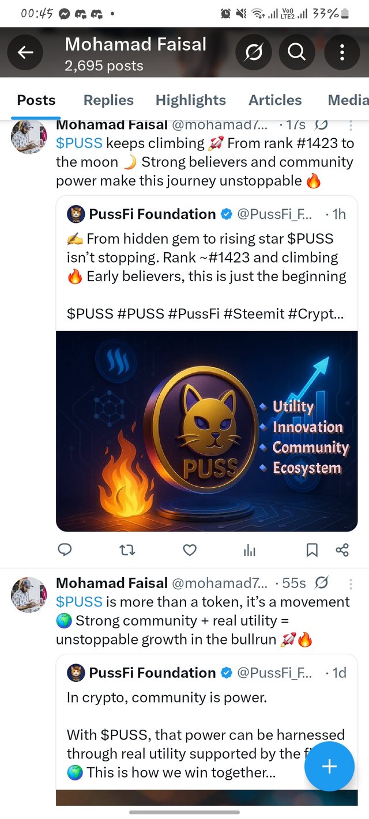Repost the first post
This screenshot has height=819, width=369.
[x=127, y=550]
